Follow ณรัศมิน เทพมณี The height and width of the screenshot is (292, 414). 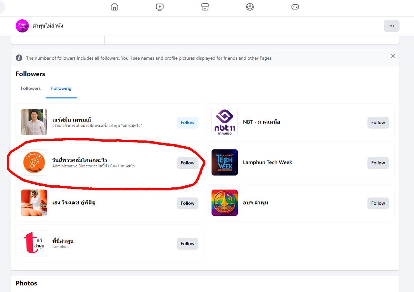point(188,123)
